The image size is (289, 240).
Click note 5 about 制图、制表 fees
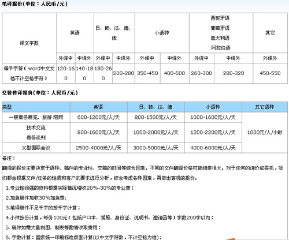(53, 227)
